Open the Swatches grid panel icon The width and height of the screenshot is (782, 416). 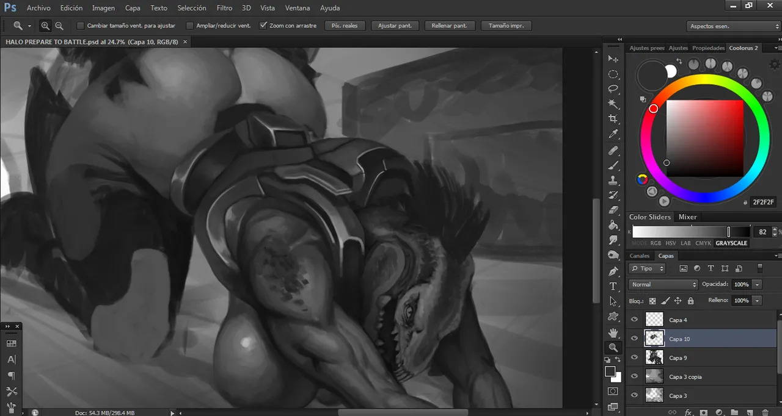coord(11,343)
